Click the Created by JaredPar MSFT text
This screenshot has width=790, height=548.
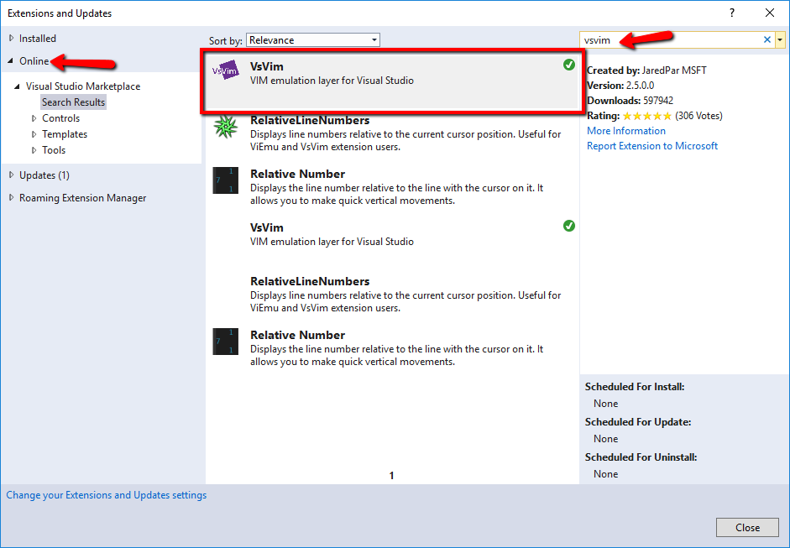[647, 70]
